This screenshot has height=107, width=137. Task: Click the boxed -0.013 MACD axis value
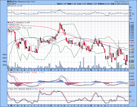tap(132, 84)
